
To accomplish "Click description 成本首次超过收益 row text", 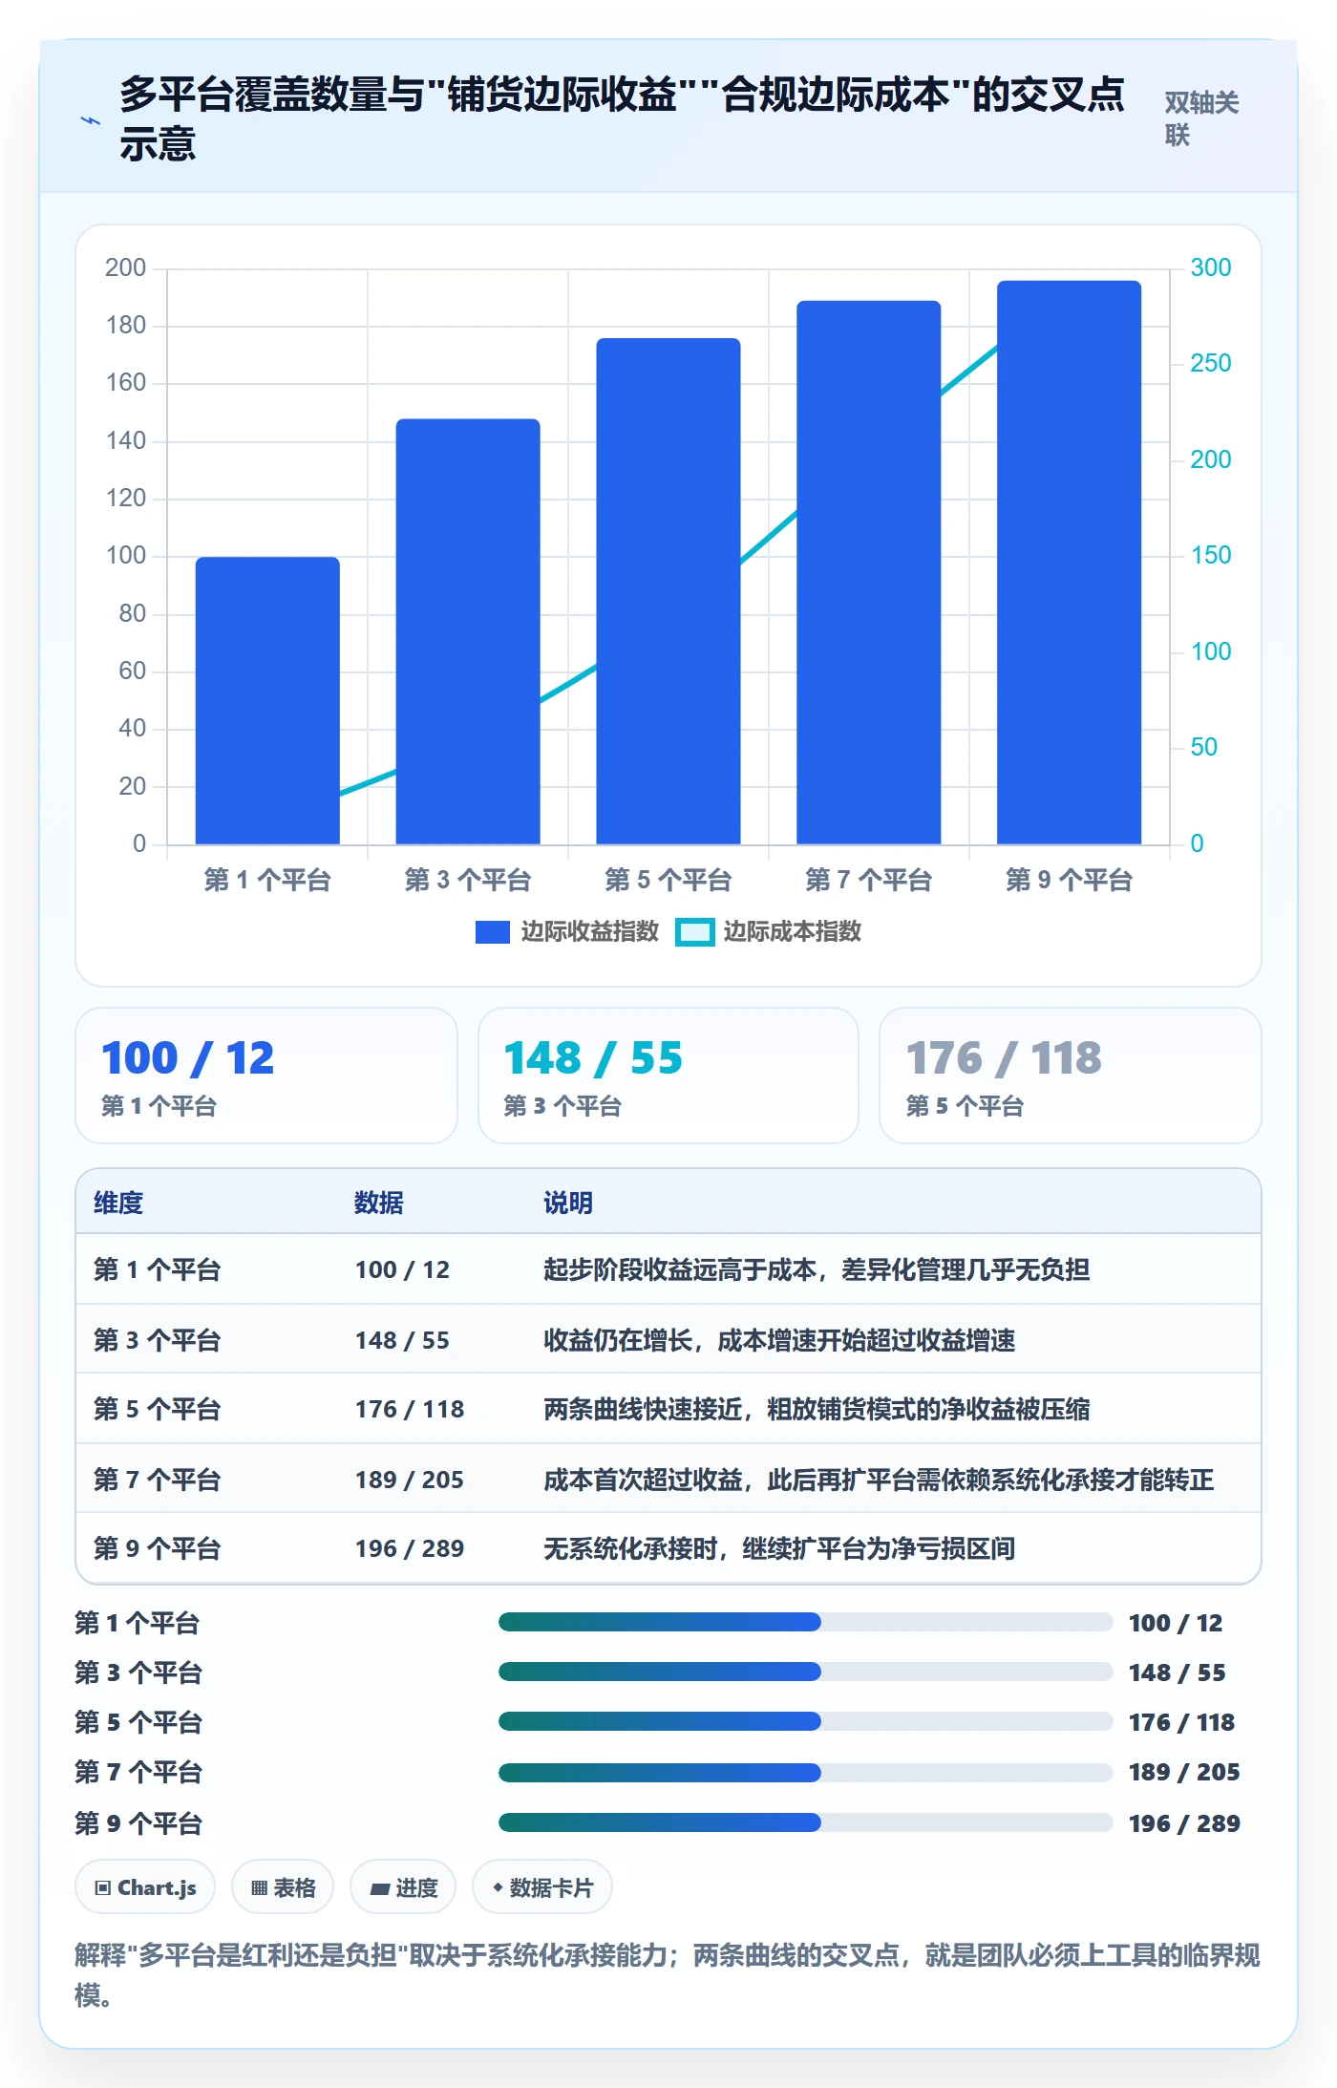I will coord(879,1480).
